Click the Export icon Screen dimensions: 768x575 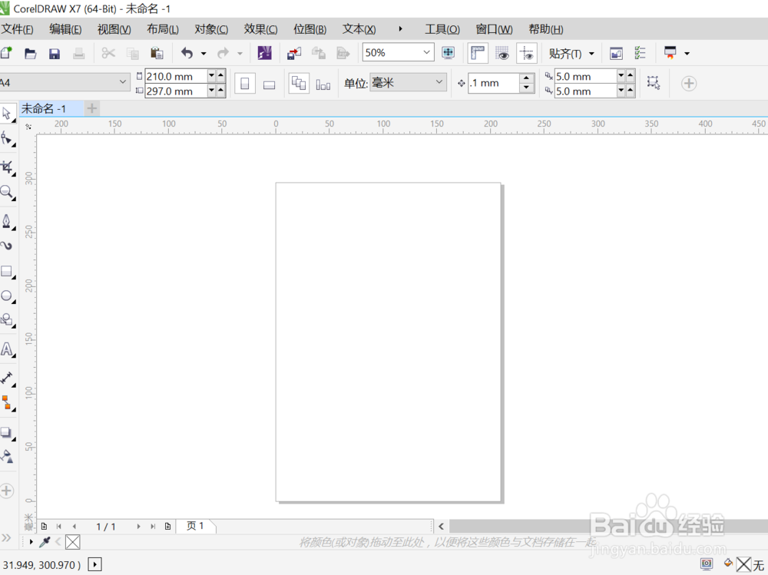319,53
